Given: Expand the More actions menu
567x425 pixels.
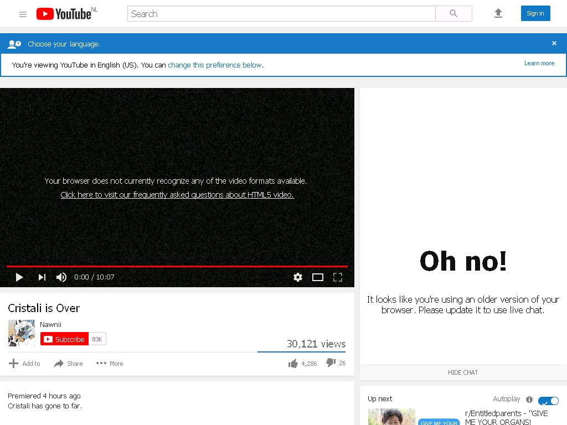Looking at the screenshot, I should pyautogui.click(x=110, y=363).
